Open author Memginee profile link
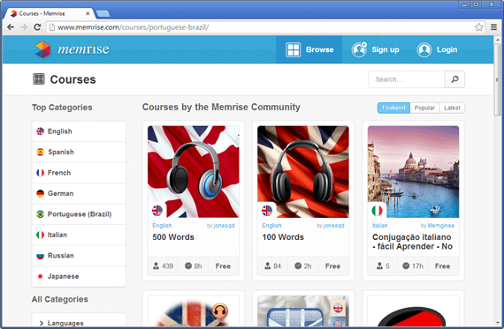This screenshot has height=329, width=504. click(440, 226)
